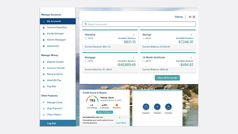Click Certificate balance -$494.82
238x134 pixels.
186,65
